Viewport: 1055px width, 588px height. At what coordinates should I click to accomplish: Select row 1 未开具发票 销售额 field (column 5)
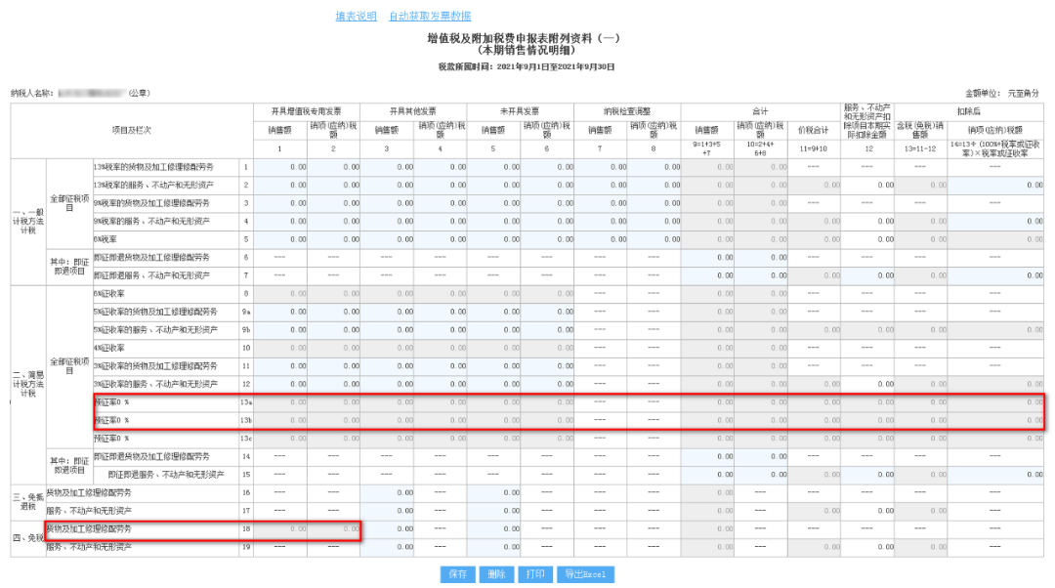(x=494, y=167)
